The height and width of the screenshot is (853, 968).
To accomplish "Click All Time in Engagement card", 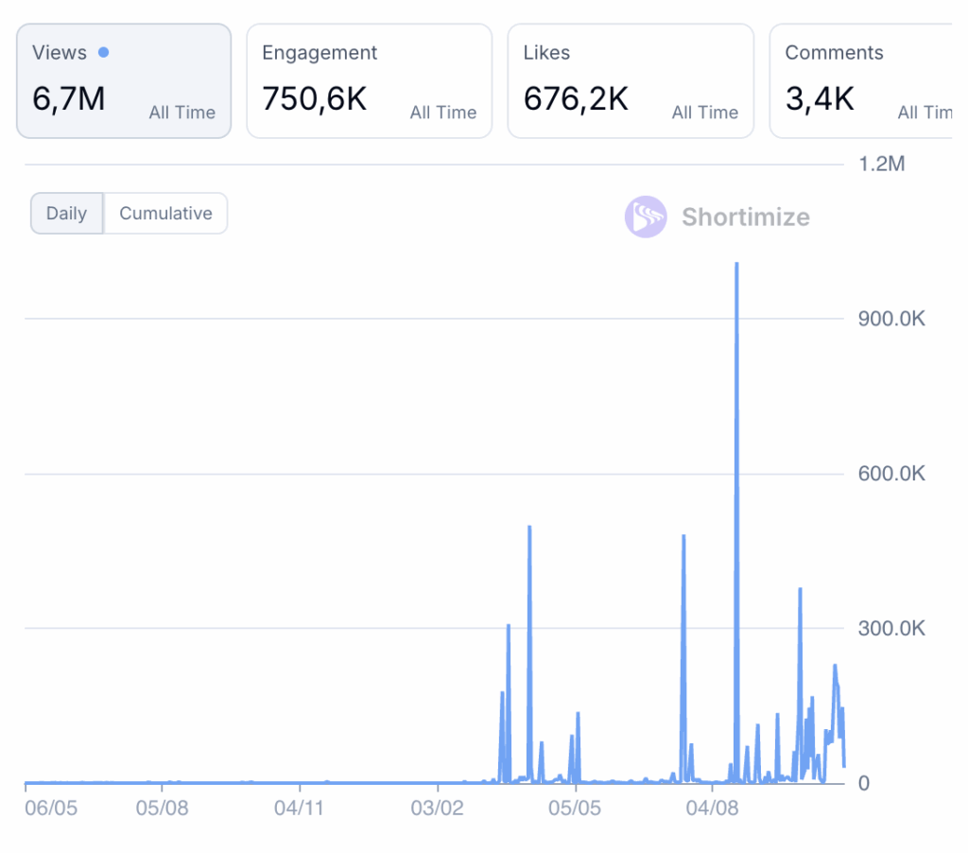I will (443, 113).
